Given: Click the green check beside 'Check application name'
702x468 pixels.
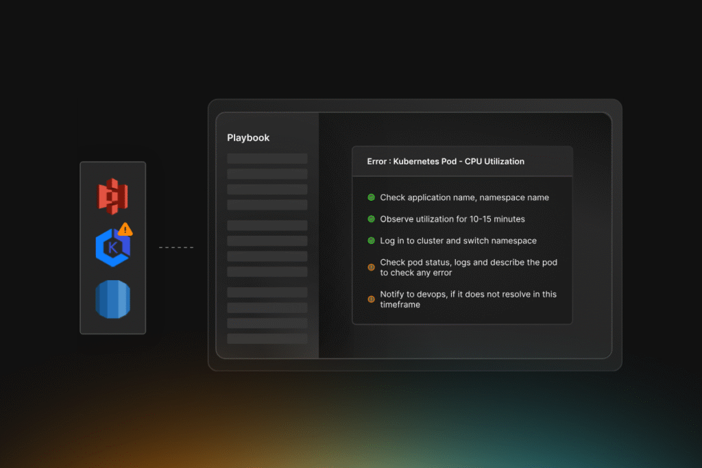Looking at the screenshot, I should pyautogui.click(x=371, y=197).
